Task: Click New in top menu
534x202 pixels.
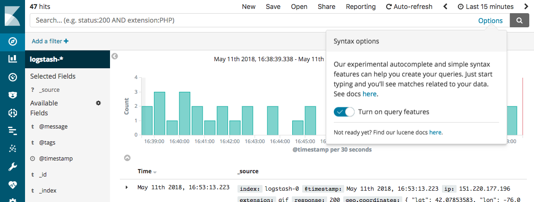Action: (249, 7)
